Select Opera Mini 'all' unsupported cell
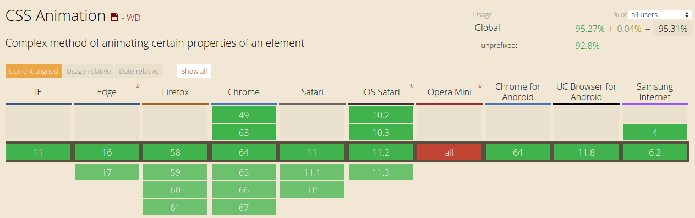The image size is (695, 218). coord(449,152)
